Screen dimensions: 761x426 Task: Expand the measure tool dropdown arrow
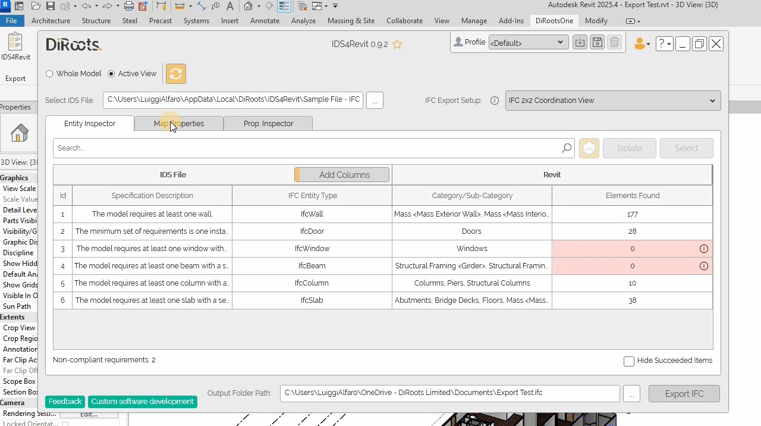190,6
